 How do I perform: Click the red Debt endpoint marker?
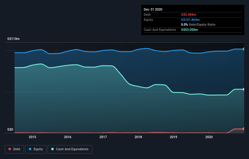(x=244, y=129)
